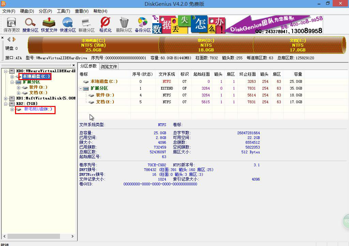
Task: Select 本地磁盘(C:) in the left tree
Action: pyautogui.click(x=36, y=76)
